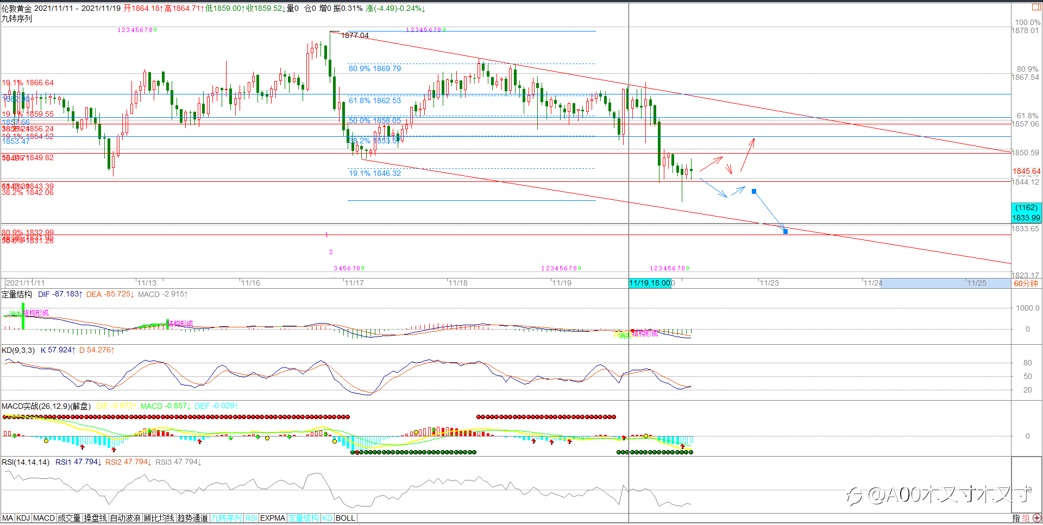1043x525 pixels.
Task: Click the 38.2% 1842.06 red level label
Action: 28,192
